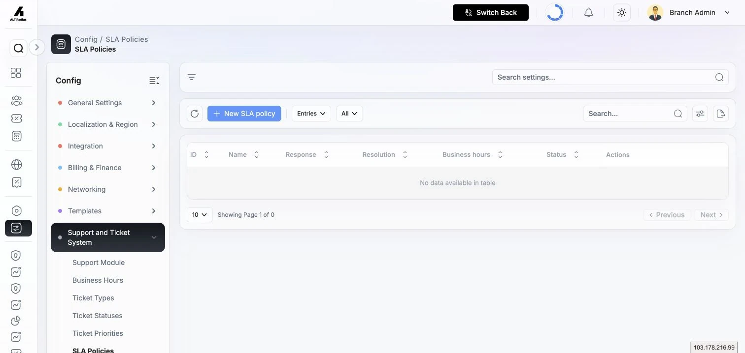Open Ticket Statuses settings
Viewport: 745px width, 353px height.
(x=98, y=316)
